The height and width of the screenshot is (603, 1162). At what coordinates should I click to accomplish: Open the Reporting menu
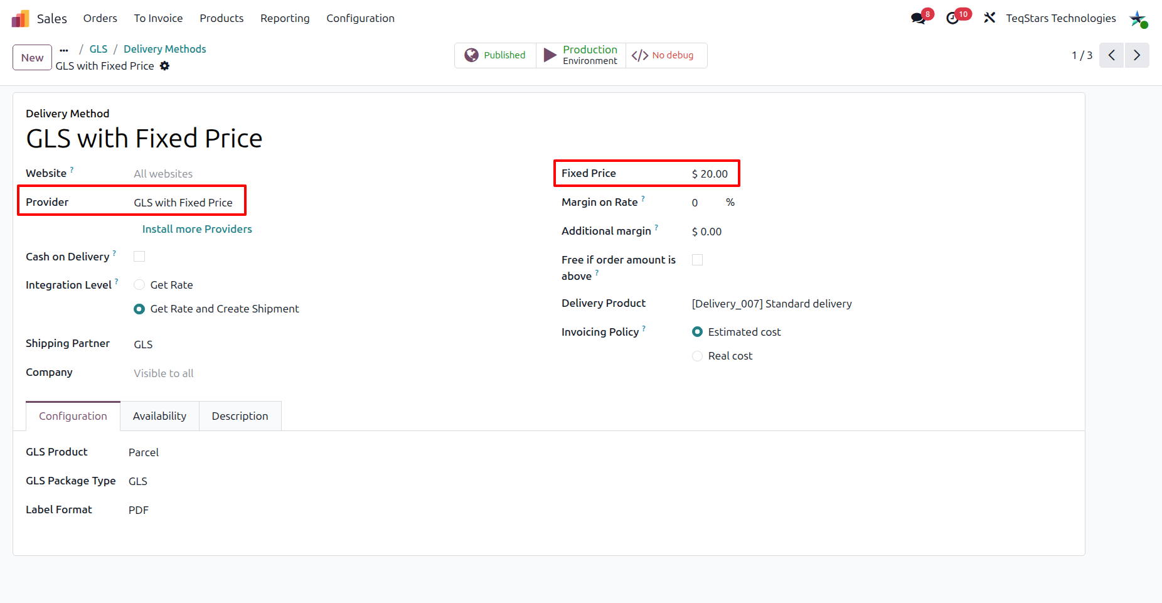[x=285, y=18]
